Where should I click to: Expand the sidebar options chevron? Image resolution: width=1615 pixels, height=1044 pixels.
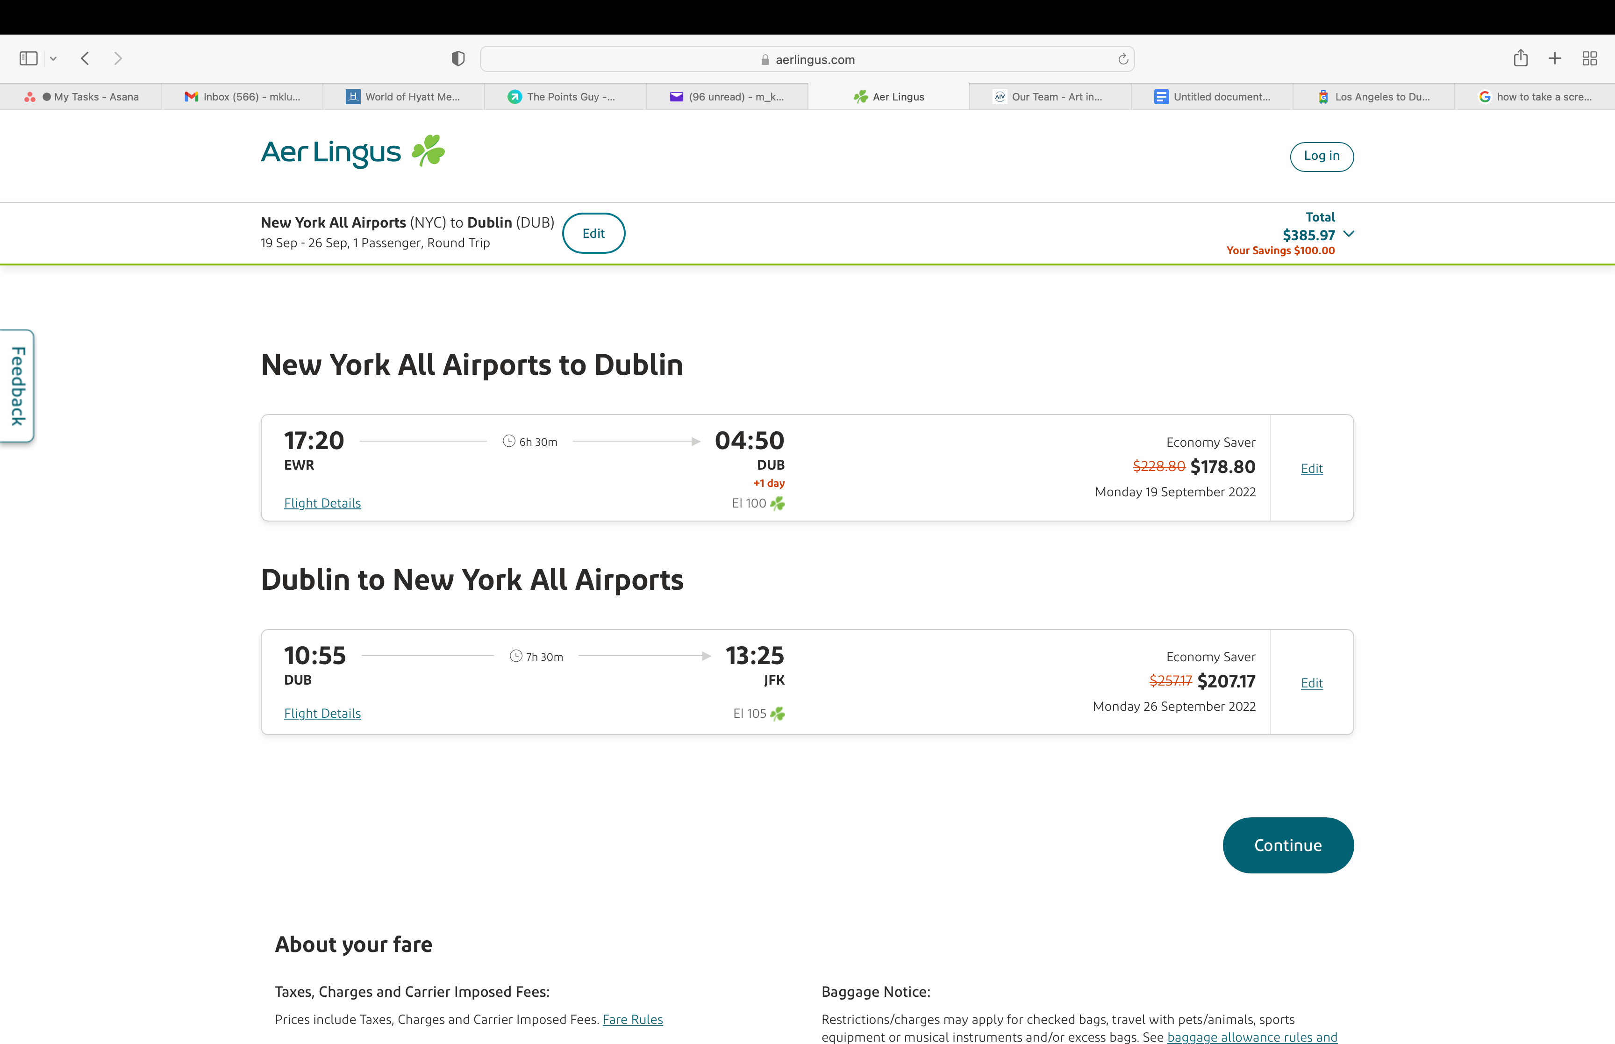[x=54, y=59]
